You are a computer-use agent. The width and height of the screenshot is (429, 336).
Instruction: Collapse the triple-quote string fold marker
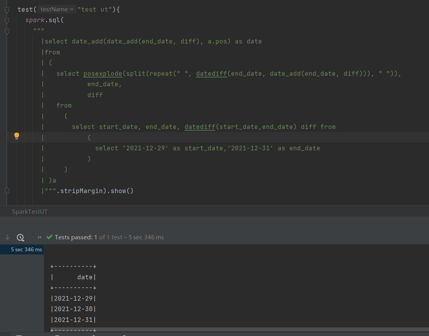pos(7,31)
